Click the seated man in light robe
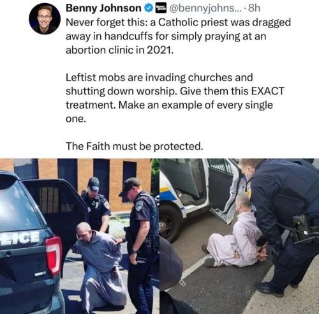Viewport: 319px width, 314px height. [x=234, y=234]
